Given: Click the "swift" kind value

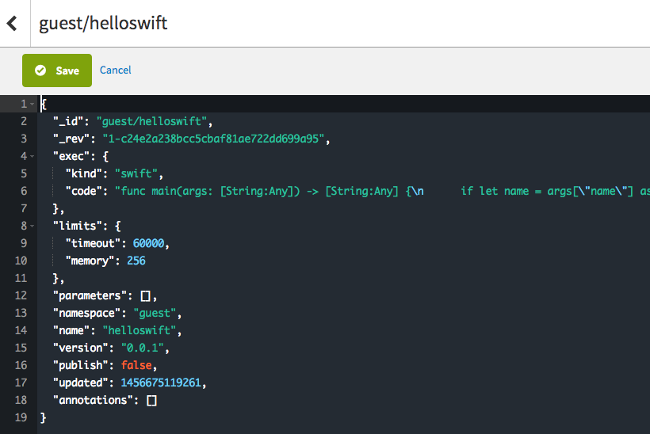Looking at the screenshot, I should pos(136,173).
